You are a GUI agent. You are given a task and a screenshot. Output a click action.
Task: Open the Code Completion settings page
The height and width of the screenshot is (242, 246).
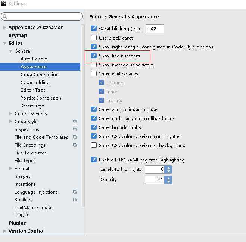tap(39, 75)
